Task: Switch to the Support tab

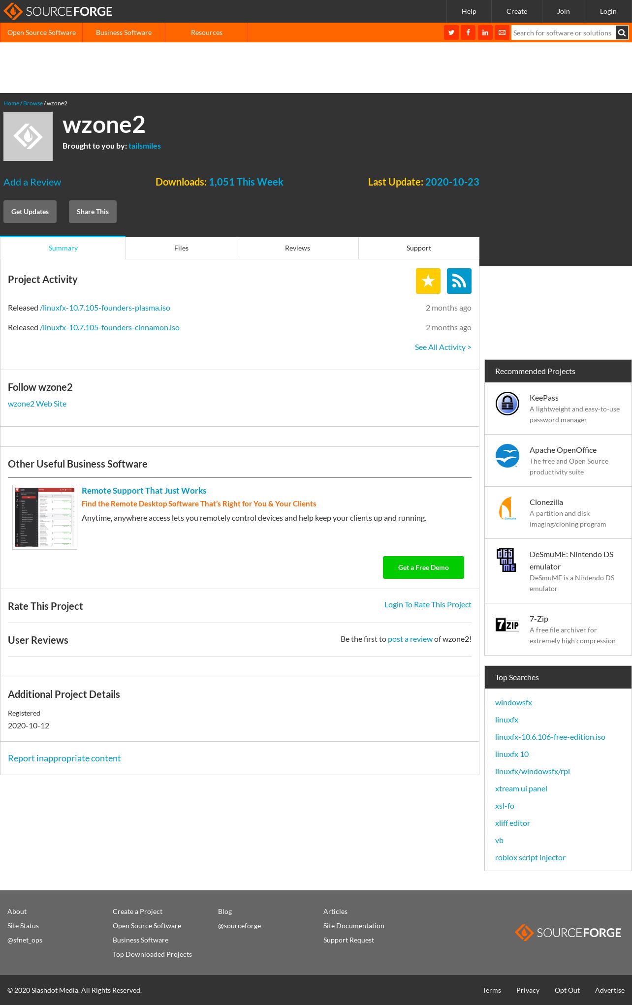Action: click(x=419, y=248)
